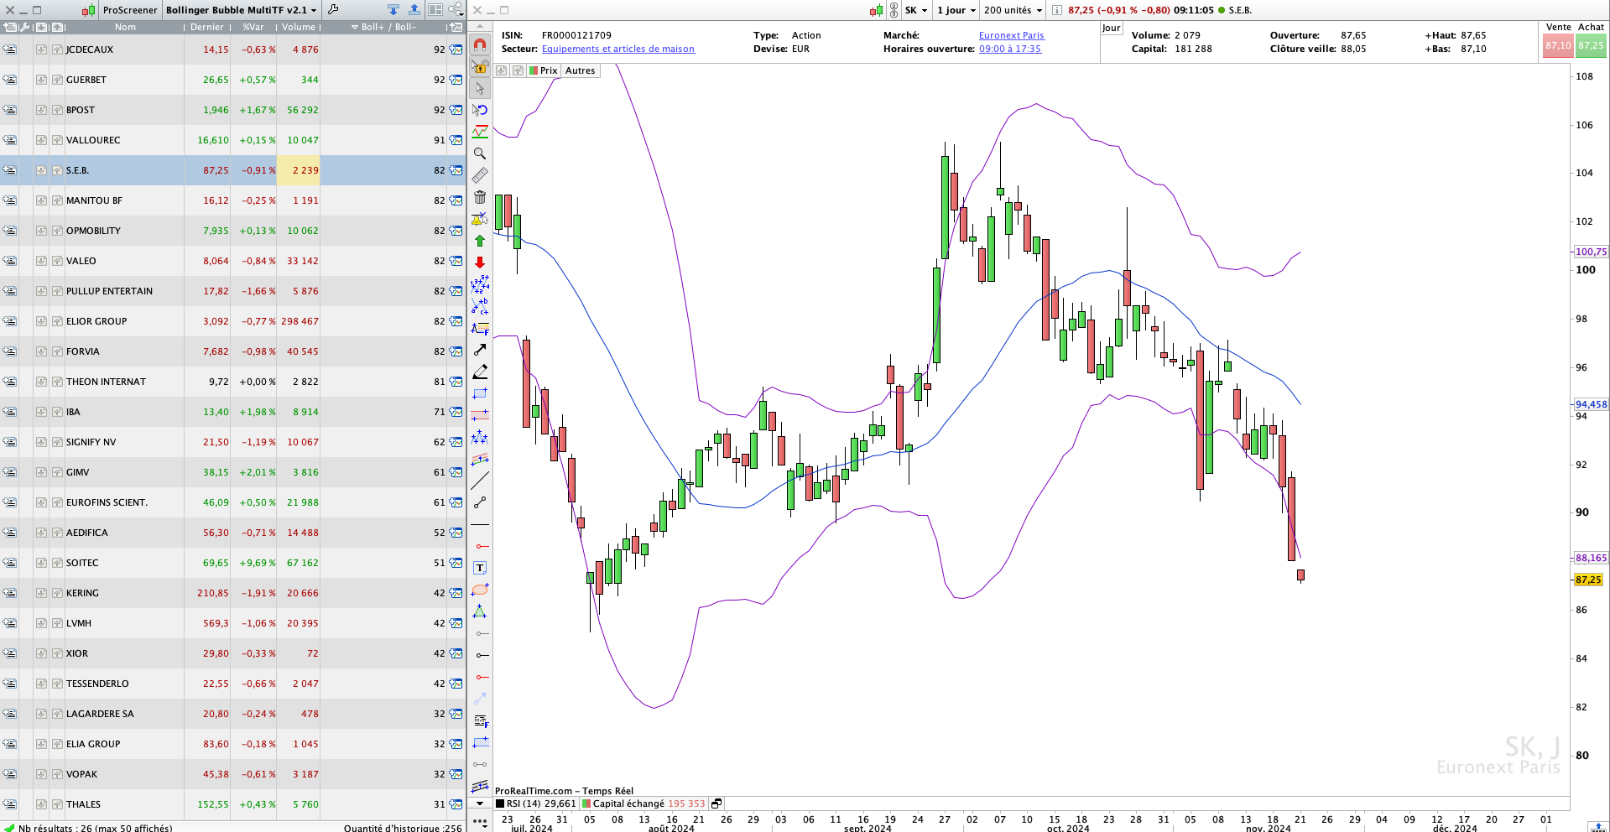Open Equipements et articles de maison link
The image size is (1610, 832).
[x=618, y=49]
